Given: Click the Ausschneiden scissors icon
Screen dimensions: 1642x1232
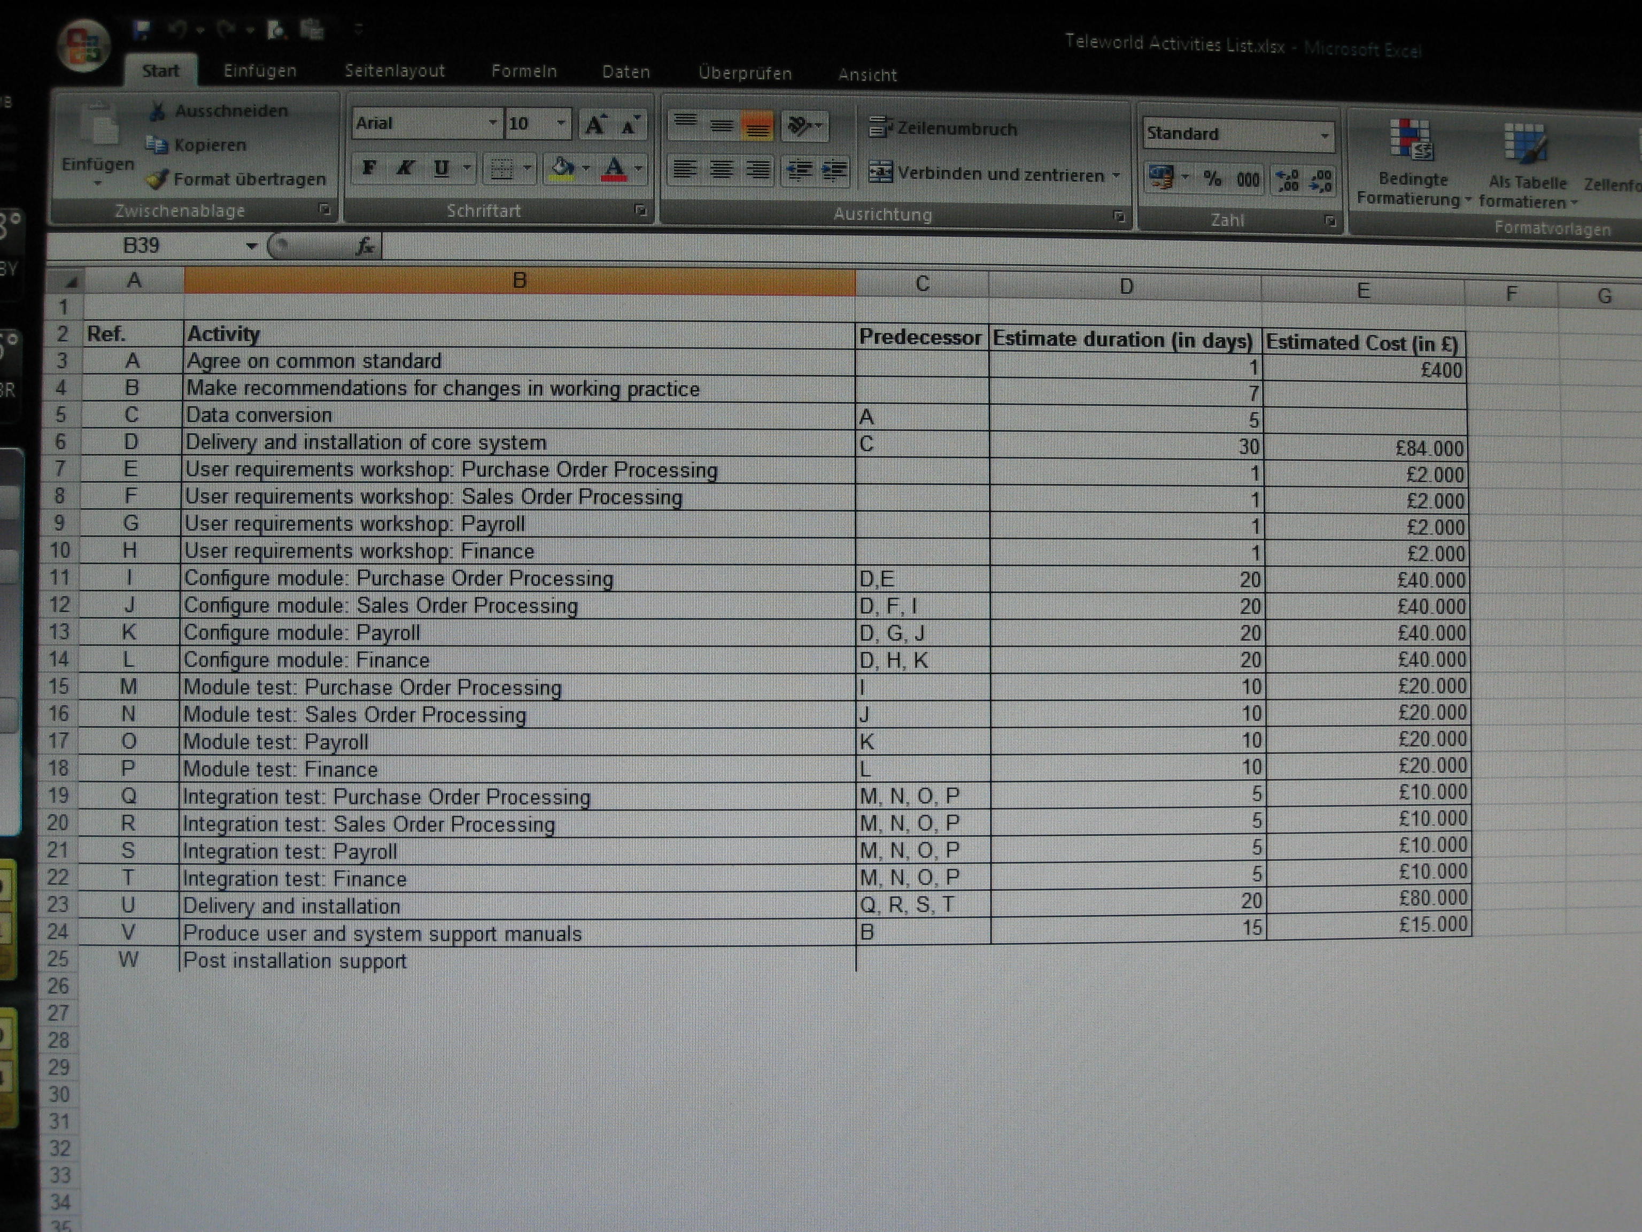Looking at the screenshot, I should point(157,111).
